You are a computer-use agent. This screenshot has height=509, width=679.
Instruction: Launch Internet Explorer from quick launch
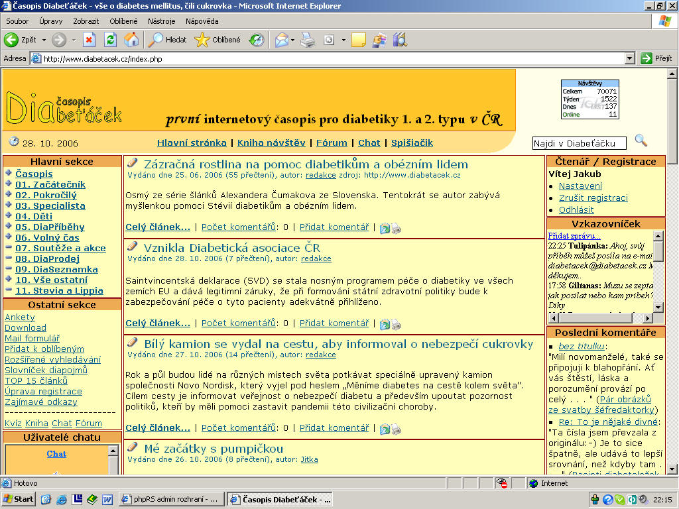(62, 500)
